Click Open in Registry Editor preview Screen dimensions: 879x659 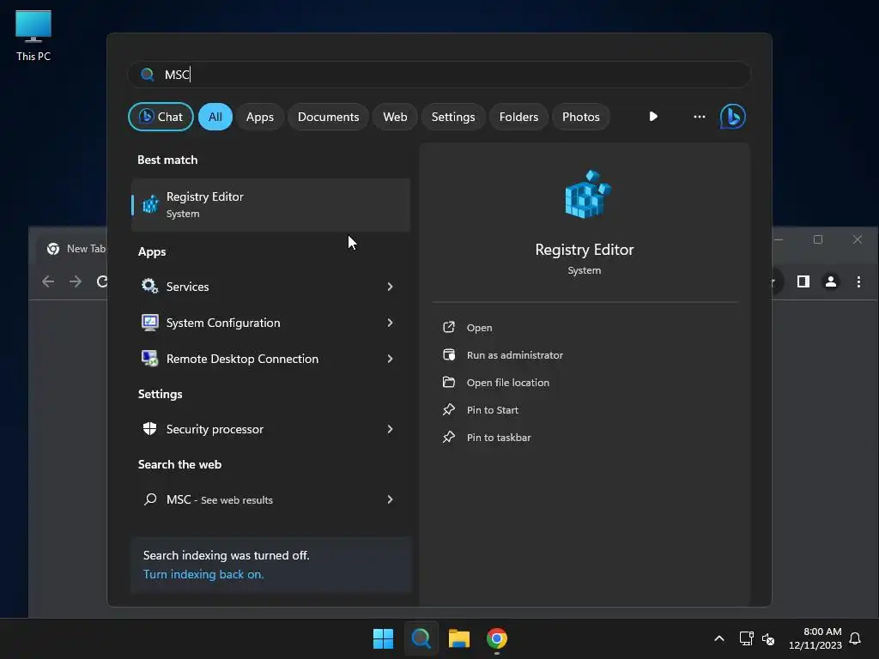coord(479,328)
